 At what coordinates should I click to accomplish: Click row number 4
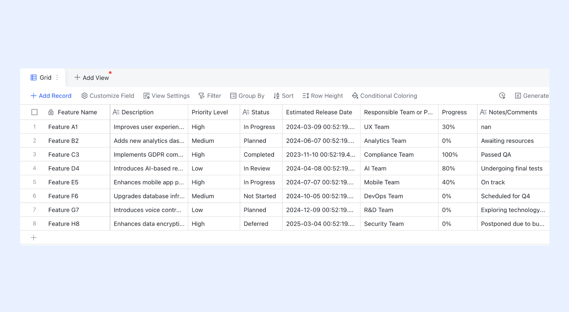[x=34, y=168]
